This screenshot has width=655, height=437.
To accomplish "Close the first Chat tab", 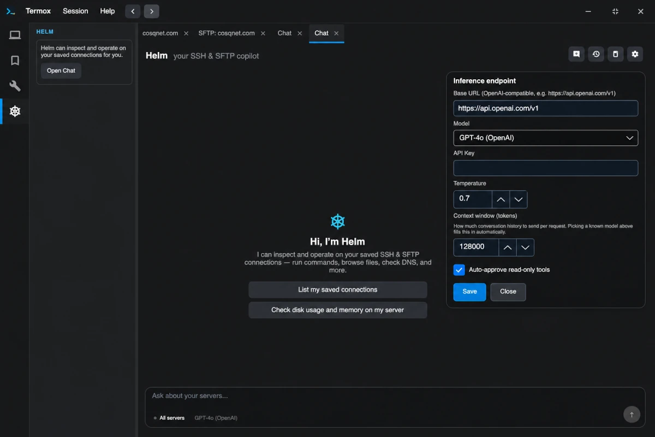I will tap(300, 33).
